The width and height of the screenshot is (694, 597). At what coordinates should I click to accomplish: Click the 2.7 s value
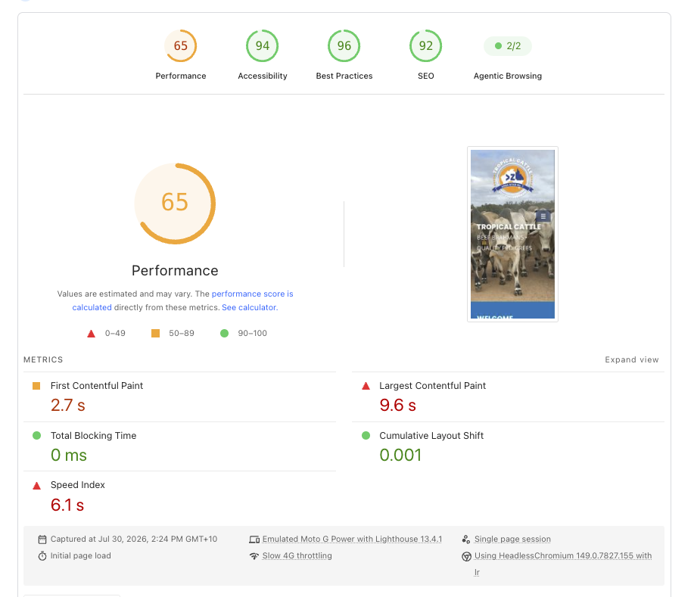point(67,406)
